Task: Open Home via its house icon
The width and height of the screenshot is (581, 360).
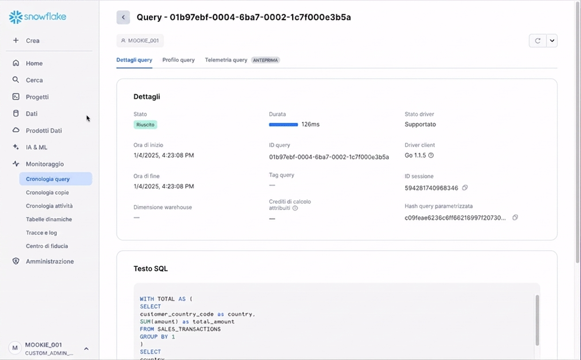Action: [16, 63]
